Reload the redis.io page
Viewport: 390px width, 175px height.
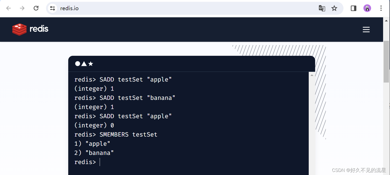(36, 8)
